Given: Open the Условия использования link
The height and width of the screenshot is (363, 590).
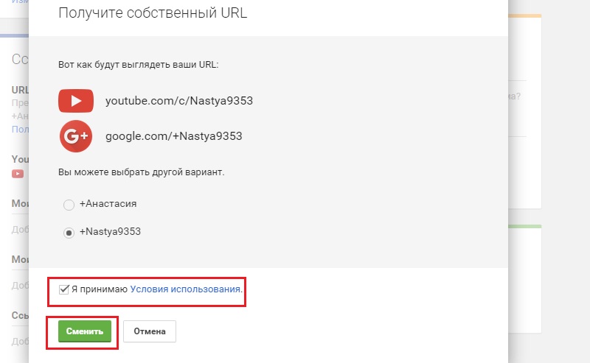Looking at the screenshot, I should [x=185, y=289].
